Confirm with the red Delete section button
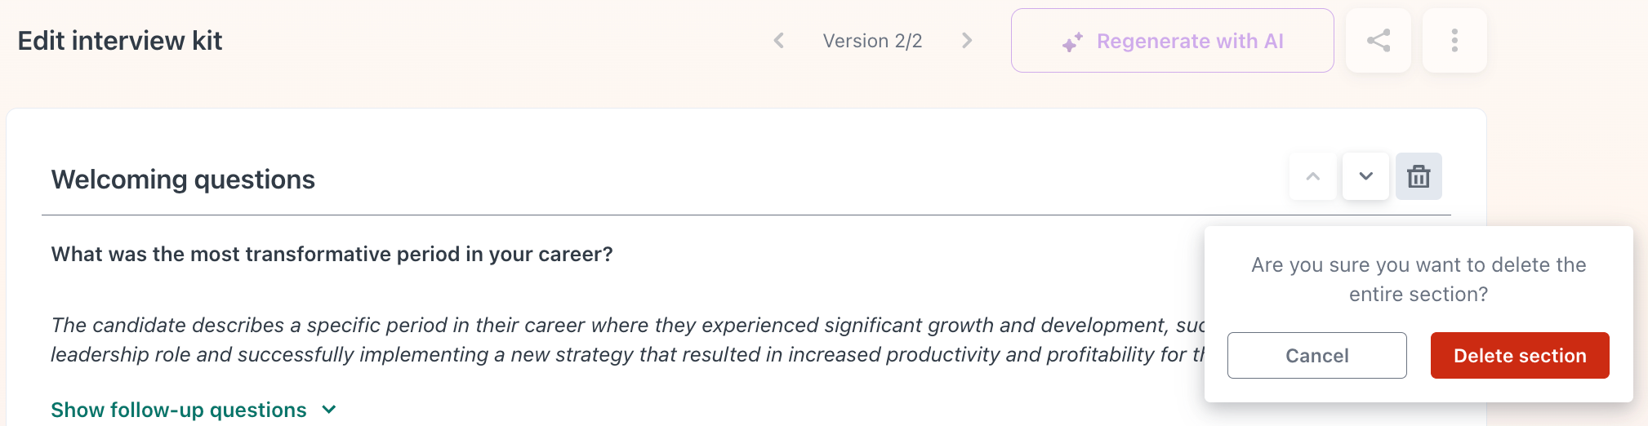1648x426 pixels. point(1520,355)
